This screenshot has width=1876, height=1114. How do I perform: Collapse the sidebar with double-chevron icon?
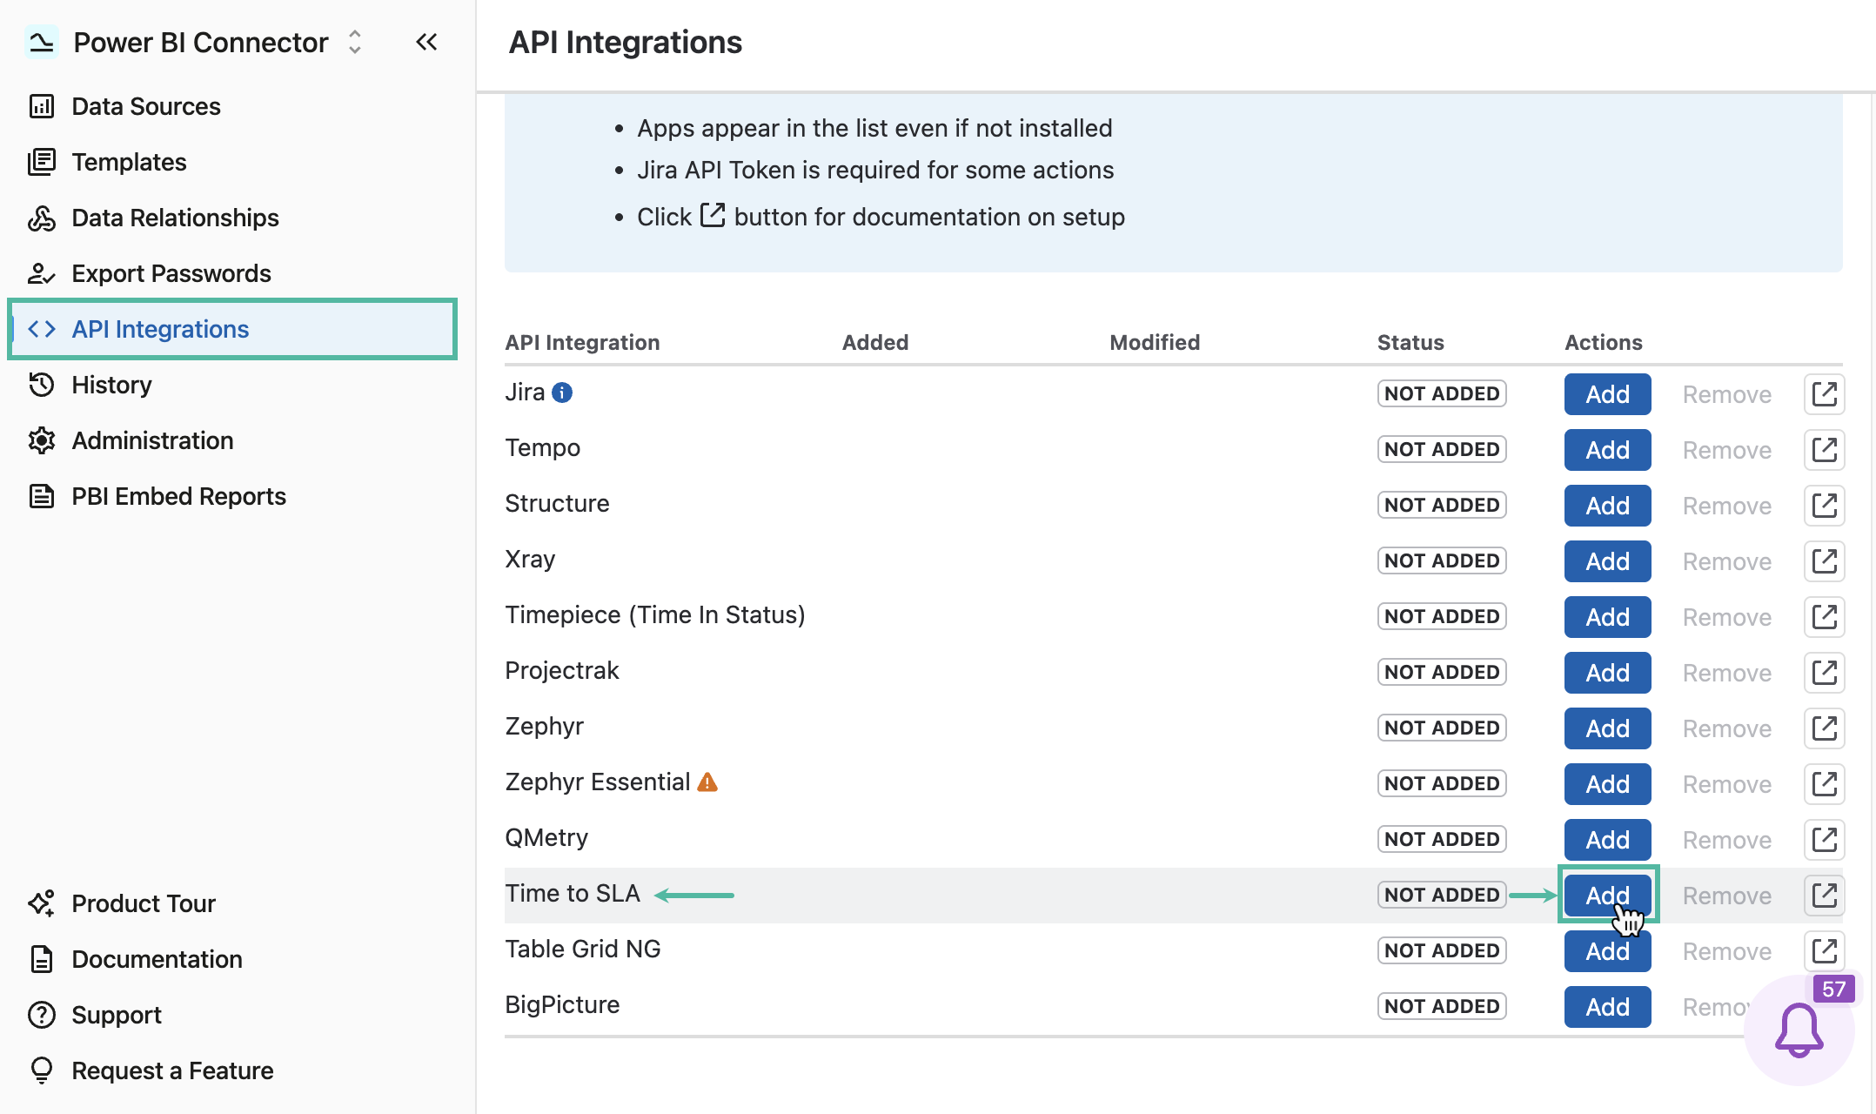coord(426,42)
